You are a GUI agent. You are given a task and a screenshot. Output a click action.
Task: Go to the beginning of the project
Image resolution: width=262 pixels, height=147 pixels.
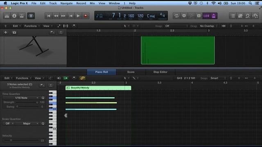pyautogui.click(x=48, y=16)
